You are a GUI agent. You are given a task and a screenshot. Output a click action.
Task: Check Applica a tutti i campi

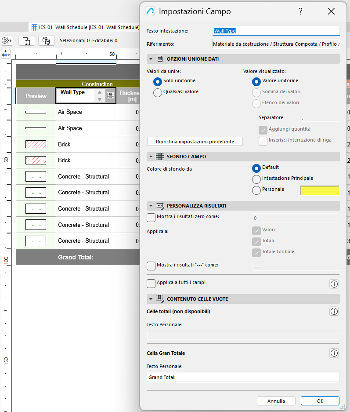coord(151,284)
